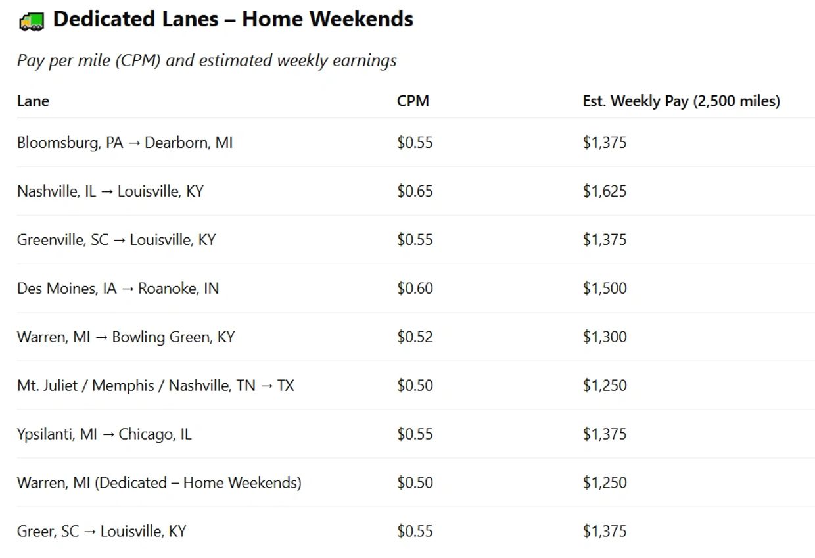The image size is (815, 558).
Task: Select the $0.52 CPM cell
Action: pos(415,337)
